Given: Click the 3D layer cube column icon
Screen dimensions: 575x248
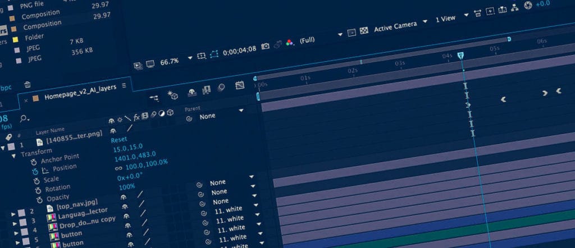Looking at the screenshot, I should tap(170, 113).
